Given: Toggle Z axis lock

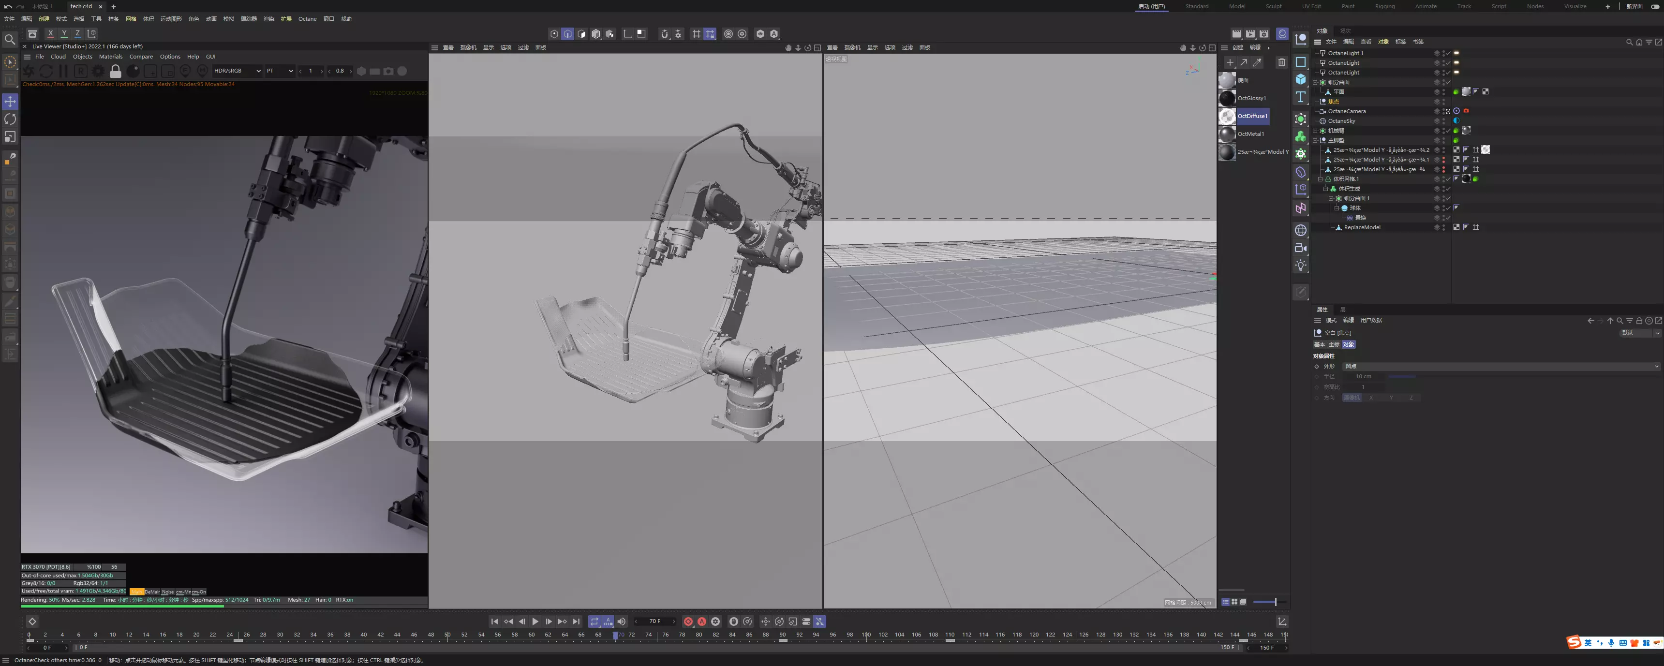Looking at the screenshot, I should point(77,33).
